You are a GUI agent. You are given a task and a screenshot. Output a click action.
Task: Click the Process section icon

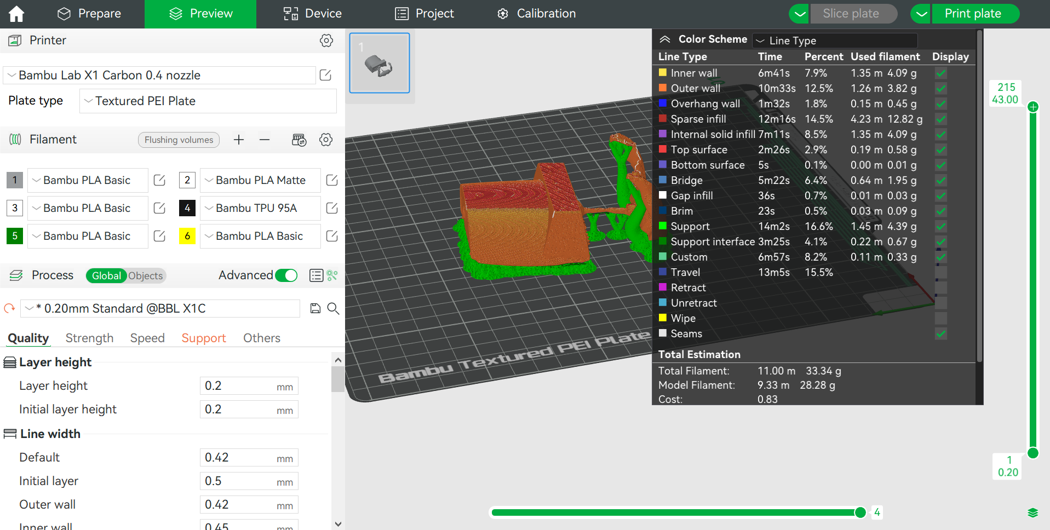click(16, 275)
